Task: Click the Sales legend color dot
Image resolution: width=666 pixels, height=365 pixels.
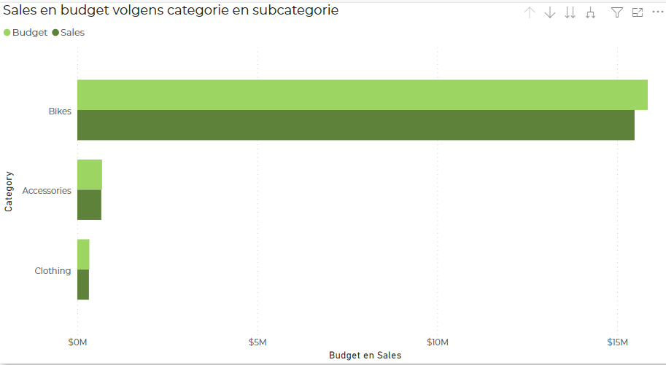Action: click(x=55, y=33)
